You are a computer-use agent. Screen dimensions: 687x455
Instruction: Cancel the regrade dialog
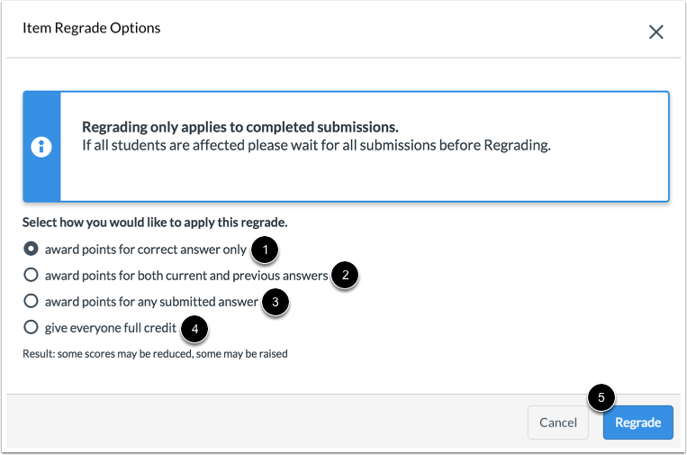point(558,423)
